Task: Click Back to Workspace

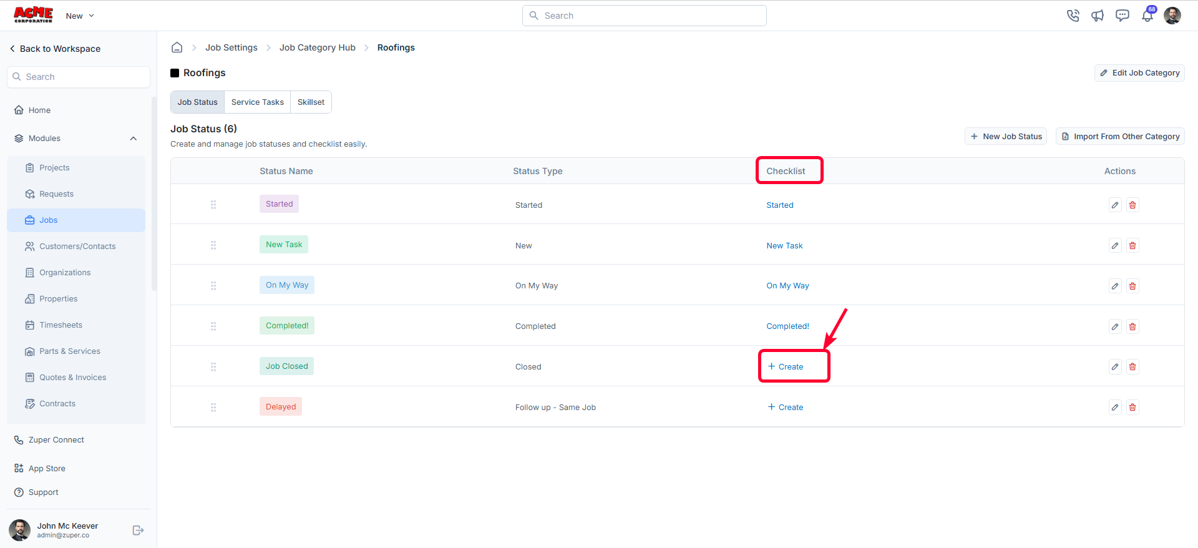Action: tap(55, 49)
